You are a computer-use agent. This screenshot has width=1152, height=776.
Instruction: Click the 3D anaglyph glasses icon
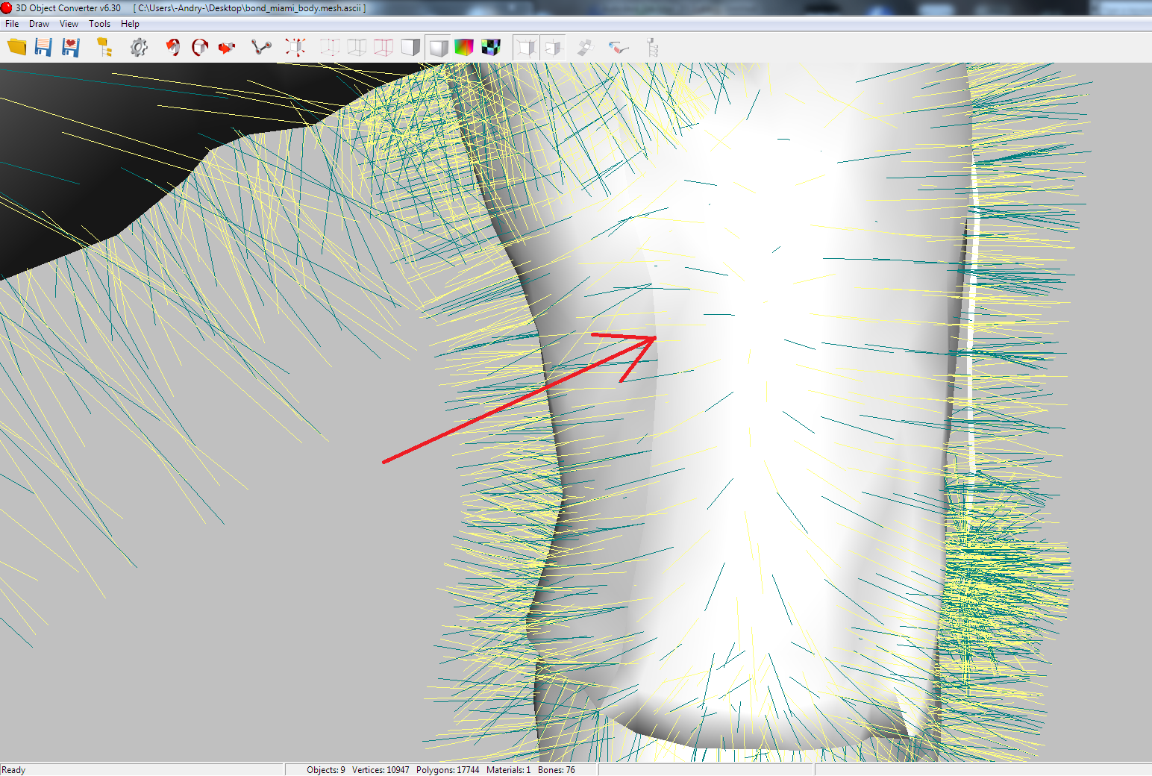618,48
